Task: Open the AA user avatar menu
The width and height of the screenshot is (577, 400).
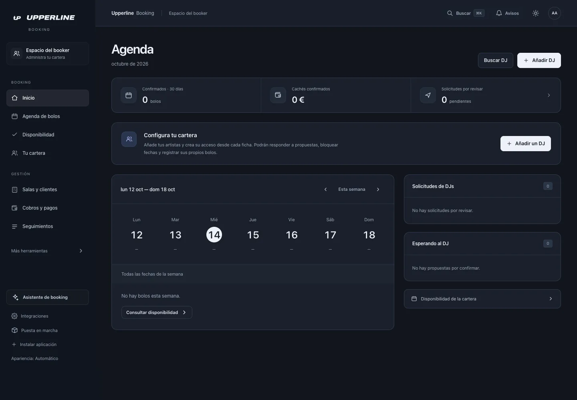Action: [555, 13]
